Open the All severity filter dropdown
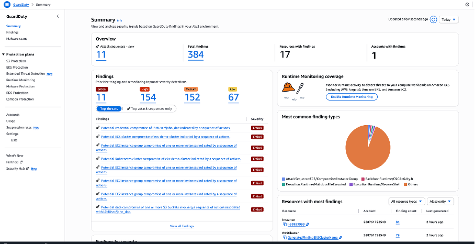The width and height of the screenshot is (475, 244). (440, 201)
